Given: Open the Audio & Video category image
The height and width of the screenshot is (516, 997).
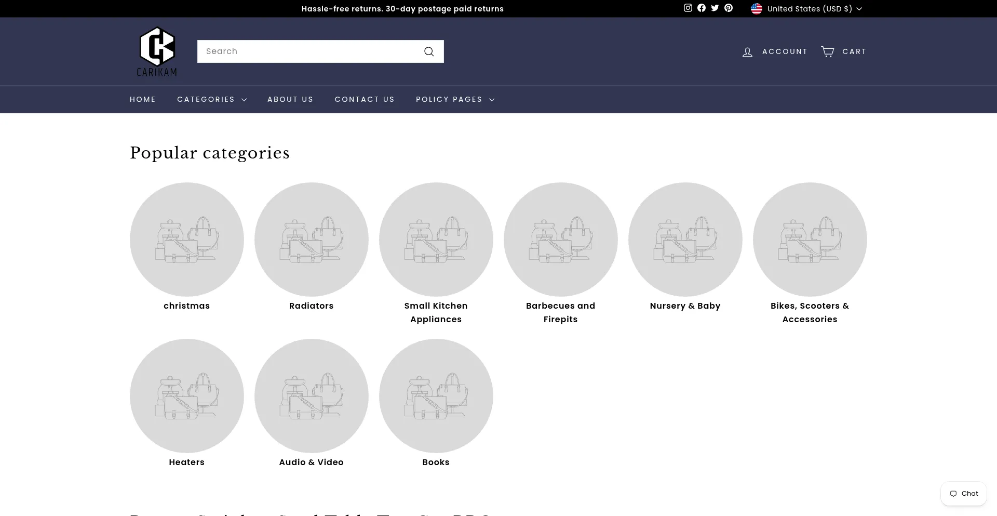Looking at the screenshot, I should point(312,396).
